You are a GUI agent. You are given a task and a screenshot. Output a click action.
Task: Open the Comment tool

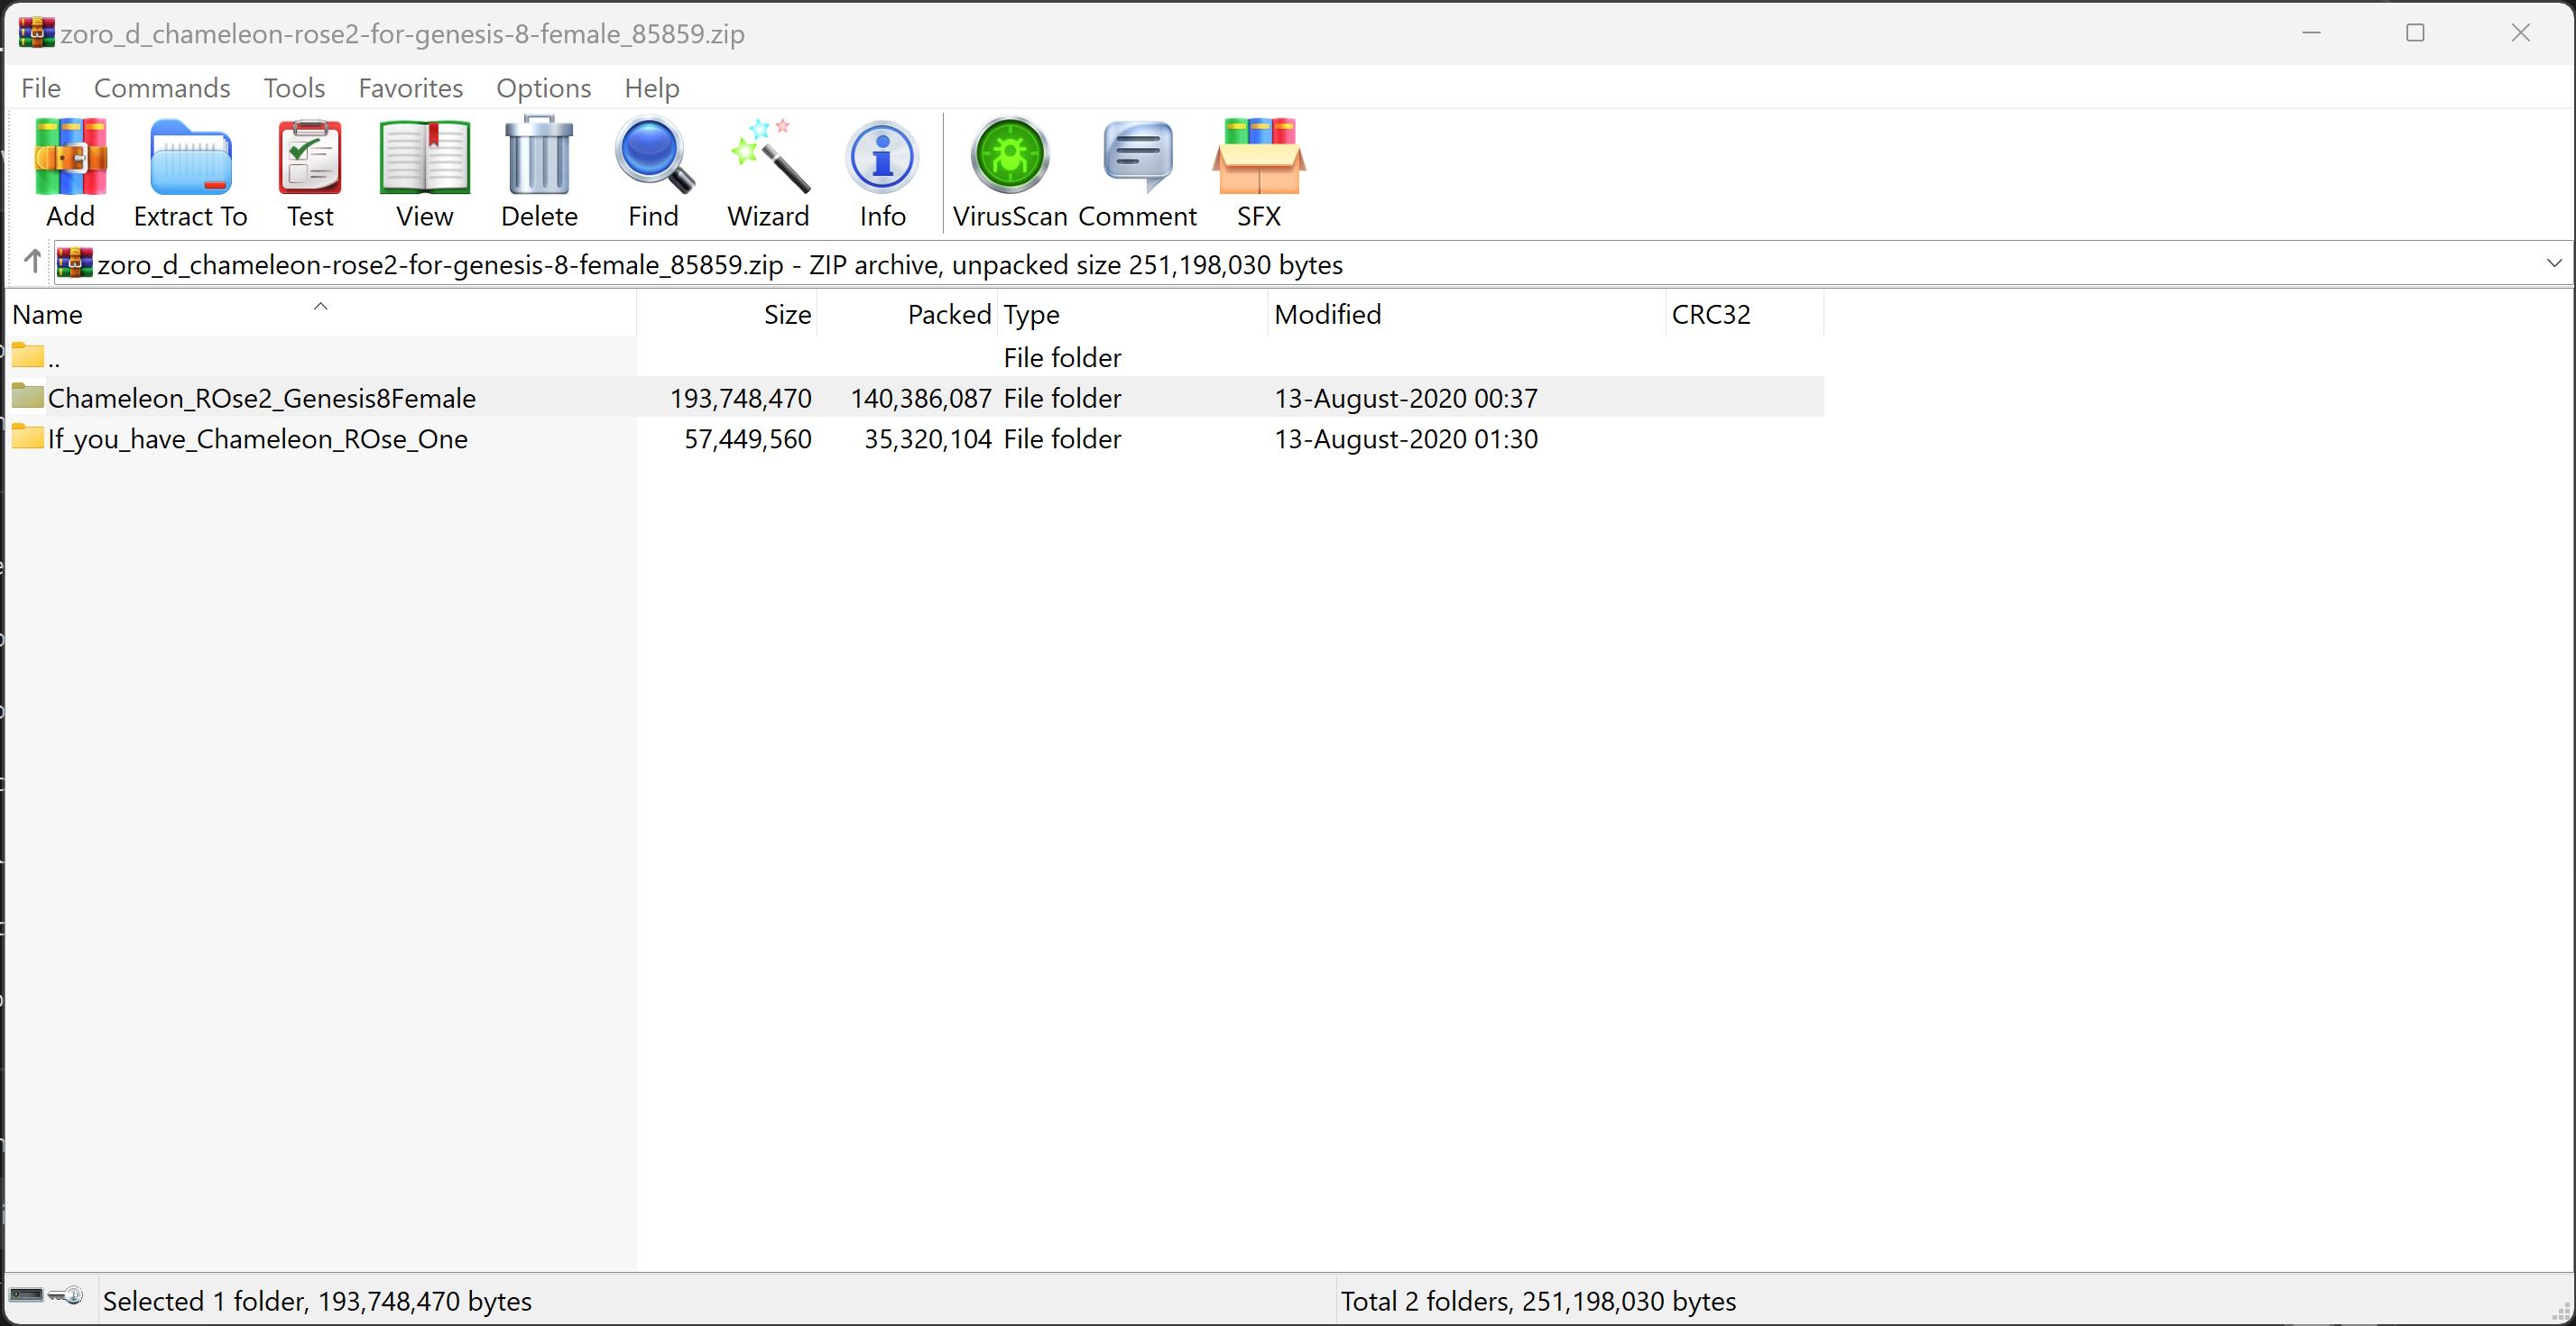click(1137, 172)
